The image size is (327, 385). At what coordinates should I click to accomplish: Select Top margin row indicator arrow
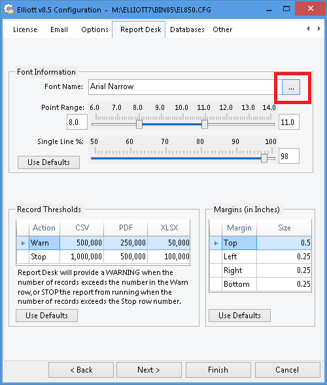(216, 243)
